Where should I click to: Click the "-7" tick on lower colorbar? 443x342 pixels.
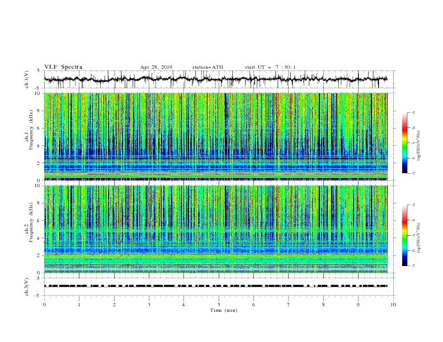412,265
